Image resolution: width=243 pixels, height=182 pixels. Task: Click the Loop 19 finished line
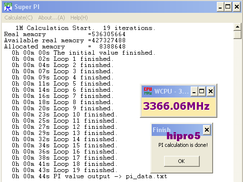[65, 170]
